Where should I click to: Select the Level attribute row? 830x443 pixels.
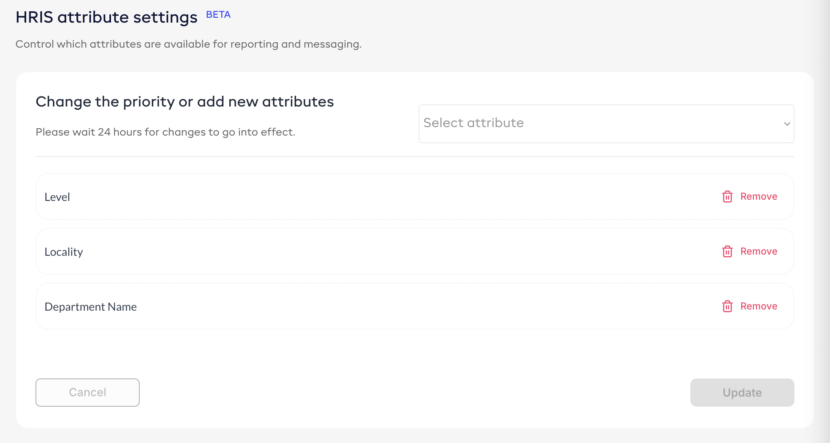(363, 196)
